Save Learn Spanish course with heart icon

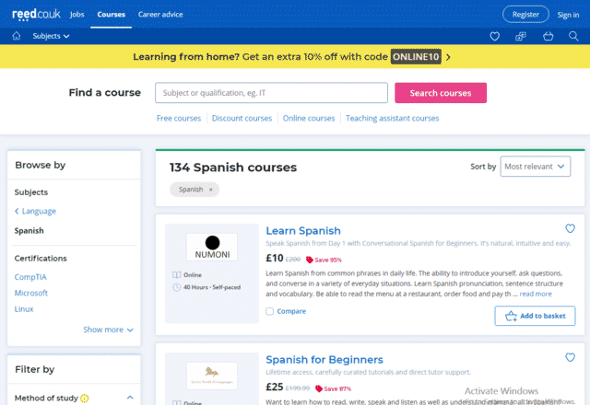tap(570, 228)
